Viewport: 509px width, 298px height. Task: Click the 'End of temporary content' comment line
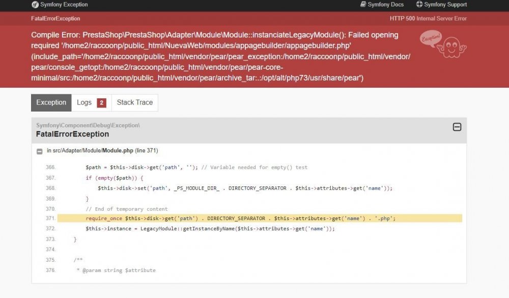(x=127, y=209)
